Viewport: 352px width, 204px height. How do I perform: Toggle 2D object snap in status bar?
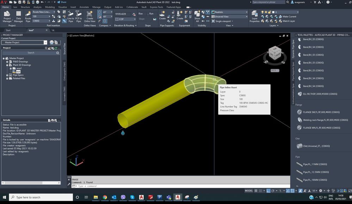tap(292, 191)
